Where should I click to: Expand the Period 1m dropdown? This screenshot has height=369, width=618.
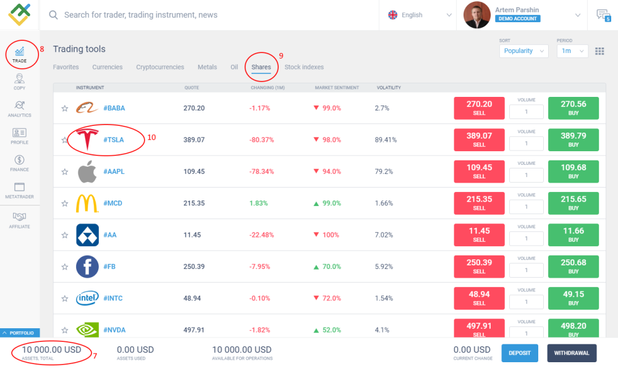[572, 51]
